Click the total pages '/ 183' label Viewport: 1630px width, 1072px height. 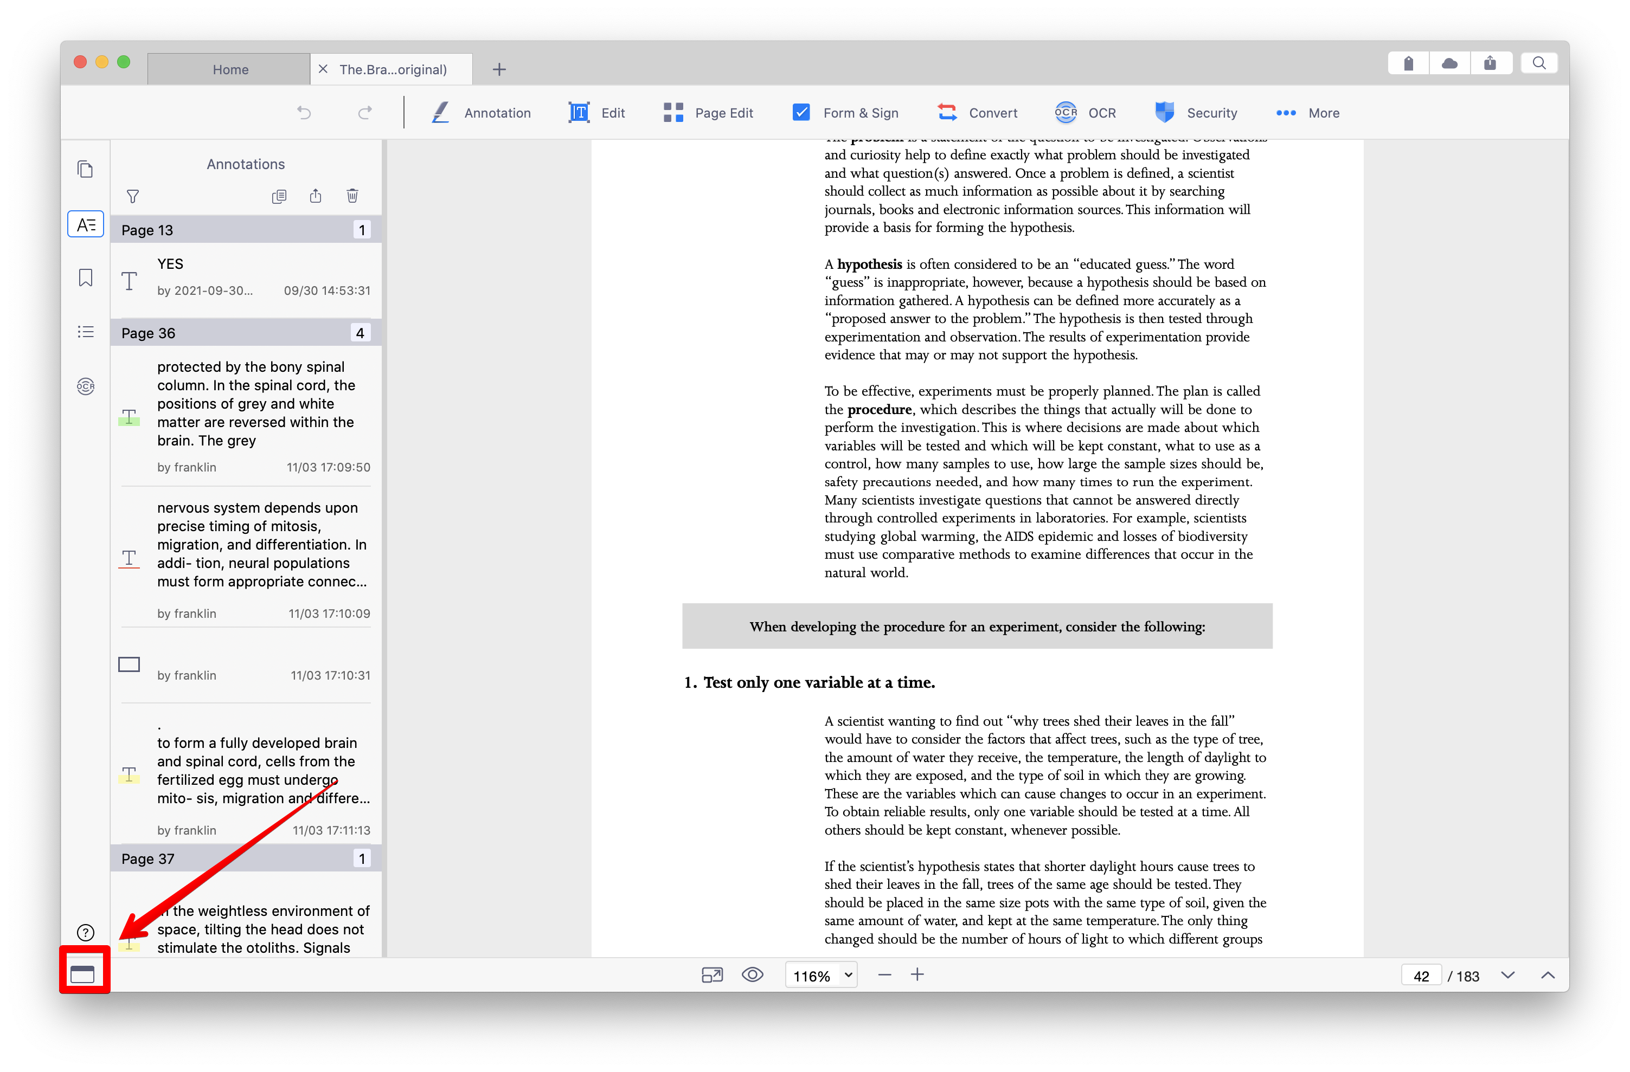pyautogui.click(x=1464, y=976)
